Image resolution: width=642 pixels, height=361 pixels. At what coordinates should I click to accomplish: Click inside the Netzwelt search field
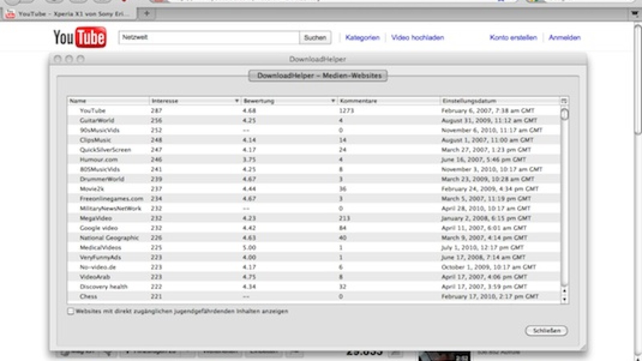click(201, 37)
